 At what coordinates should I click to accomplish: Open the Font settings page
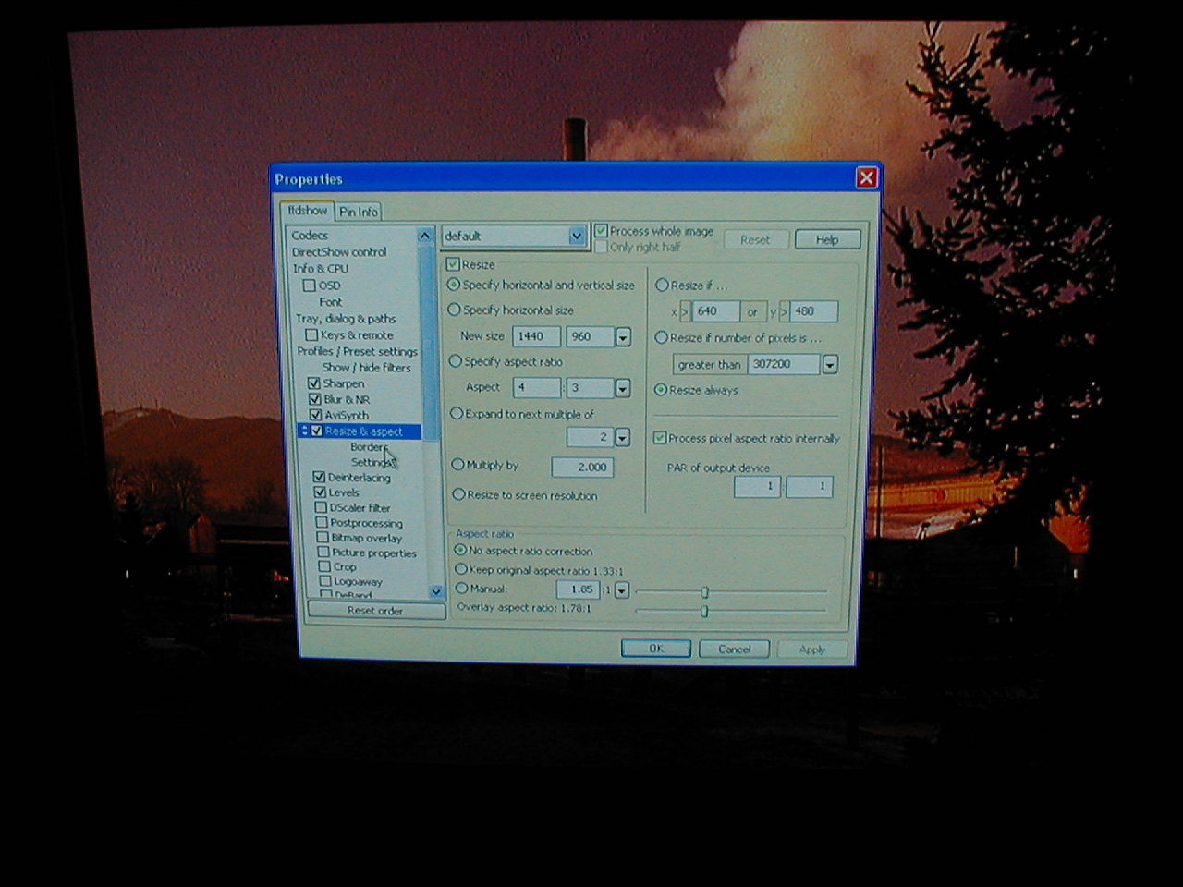click(x=330, y=302)
